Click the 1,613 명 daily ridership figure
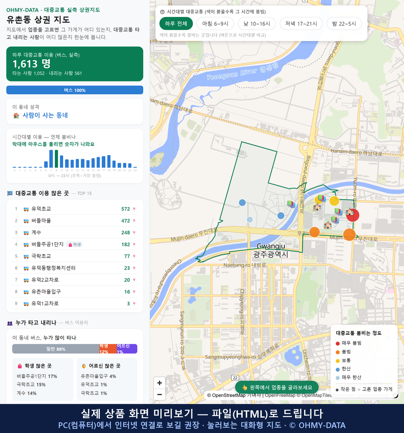Viewport: 404px width, 433px height. click(x=32, y=64)
